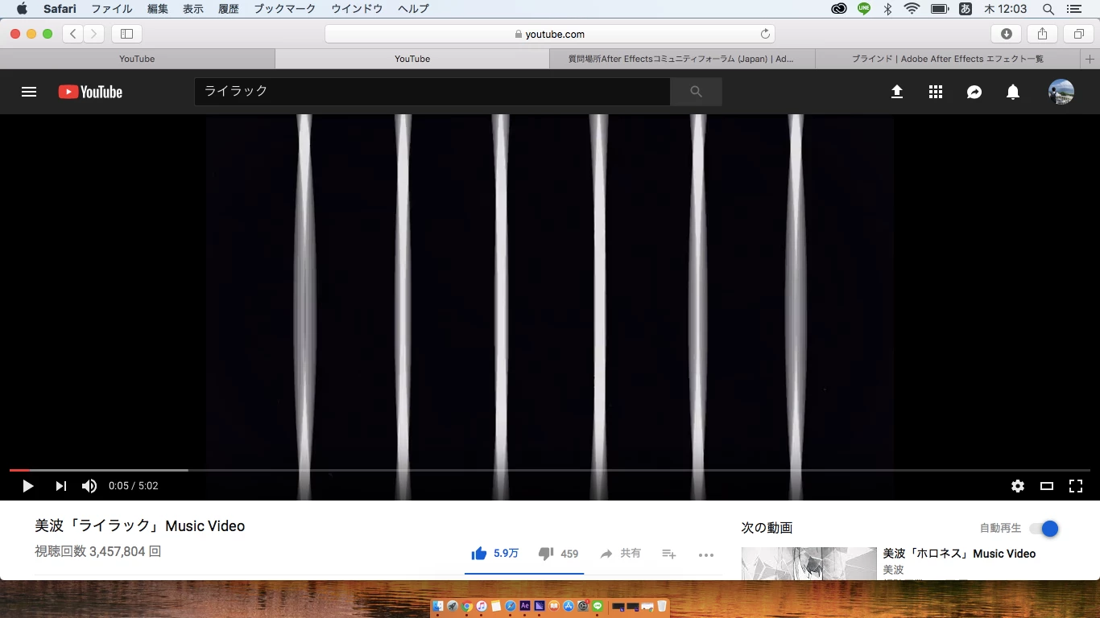Open the Safari share sheet button
This screenshot has height=618, width=1100.
pos(1042,34)
